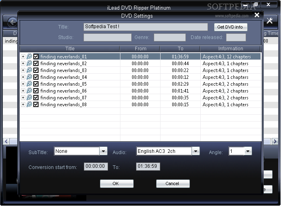Click duration 00:01:41 cell
Screen dimensions: 281x206
tap(180, 91)
